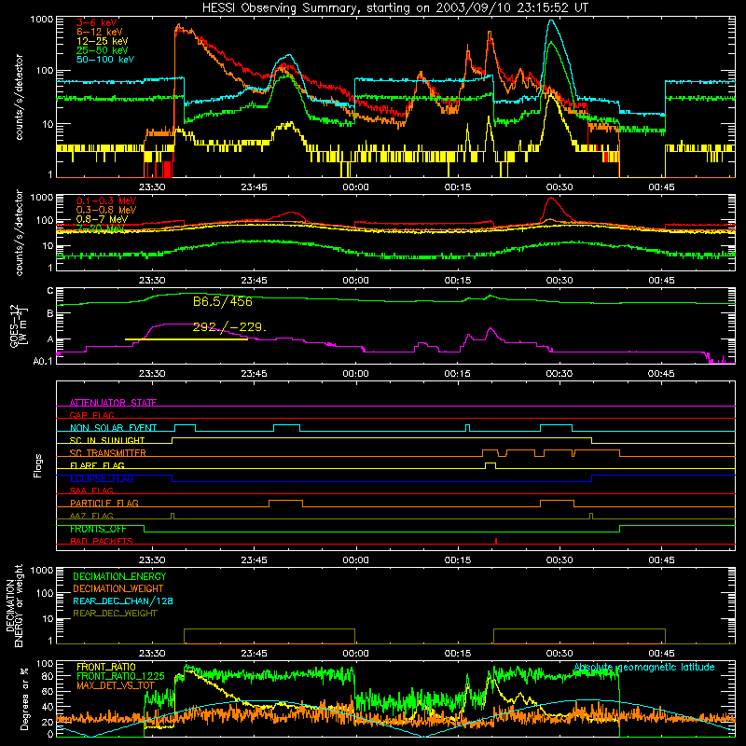Viewport: 746px width, 746px height.
Task: Click the HESSI Observing Summary title text
Action: click(394, 8)
